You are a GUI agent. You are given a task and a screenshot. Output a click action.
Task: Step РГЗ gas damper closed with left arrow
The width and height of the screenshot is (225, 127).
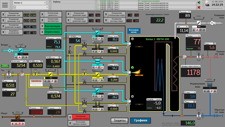[x=45, y=81]
